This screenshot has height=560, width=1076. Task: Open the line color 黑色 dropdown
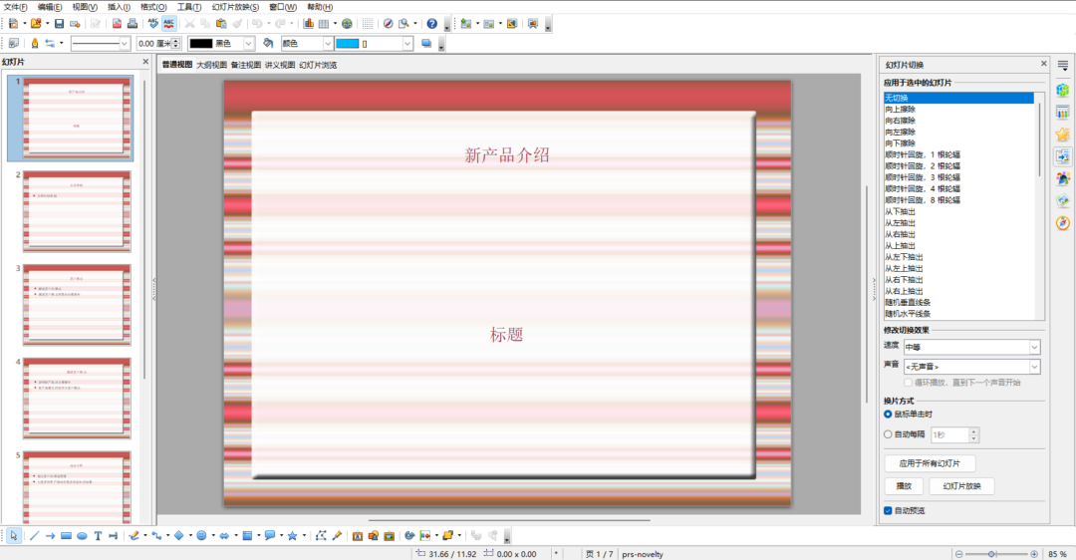(248, 43)
